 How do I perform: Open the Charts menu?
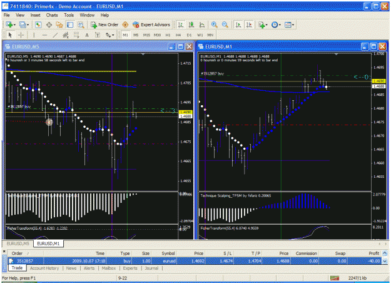(52, 15)
